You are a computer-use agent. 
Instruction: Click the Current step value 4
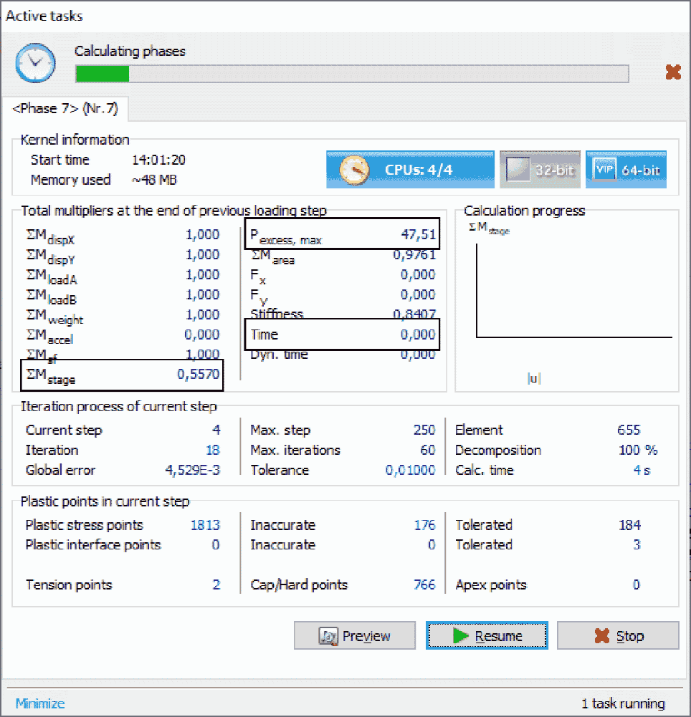(216, 430)
